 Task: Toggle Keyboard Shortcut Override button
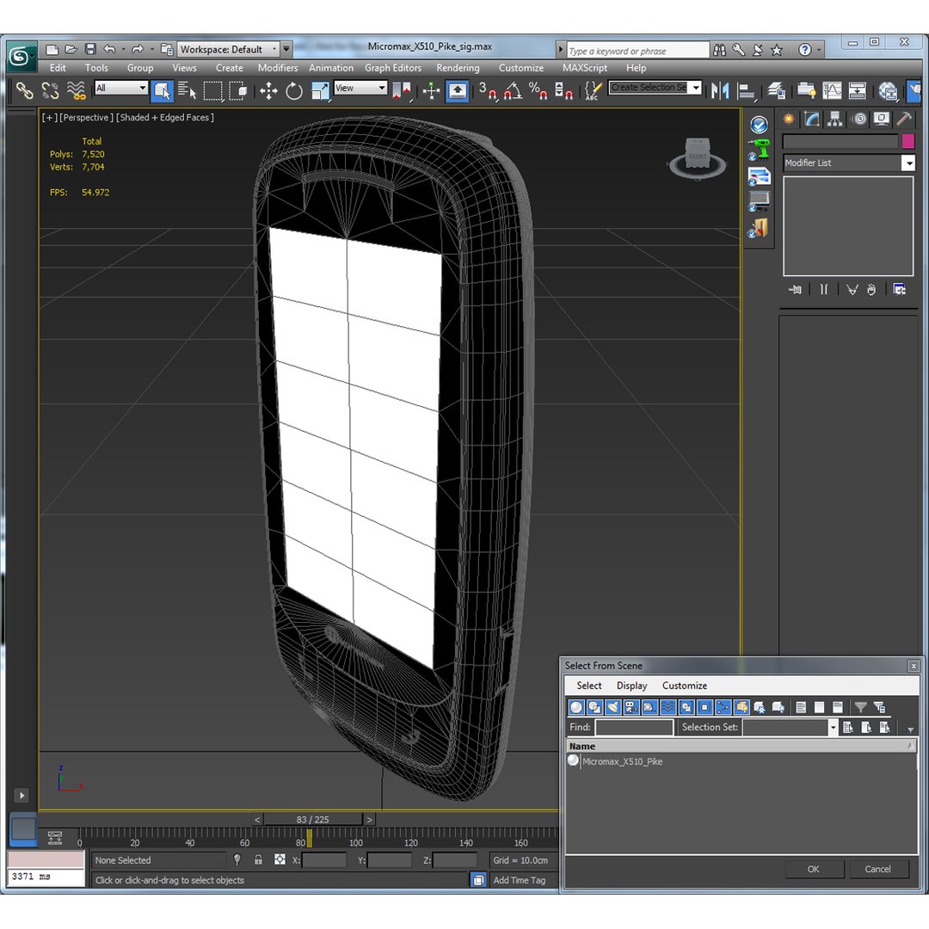[x=457, y=90]
